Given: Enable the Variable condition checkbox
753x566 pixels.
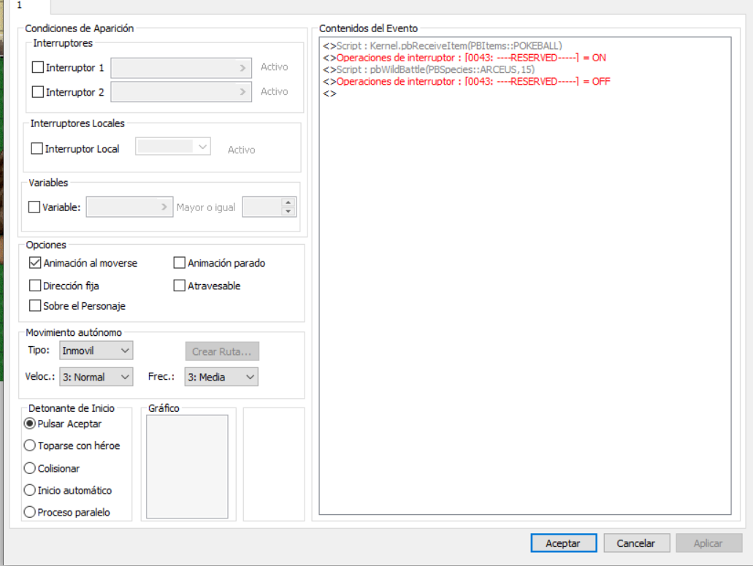Looking at the screenshot, I should pos(34,207).
